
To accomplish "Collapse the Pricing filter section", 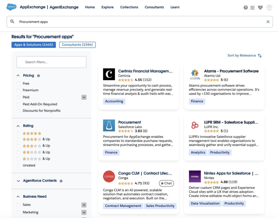I will (x=18, y=75).
